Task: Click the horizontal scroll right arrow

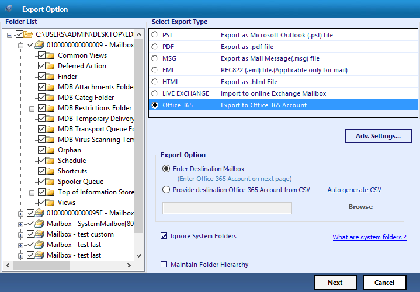Action: (129, 266)
